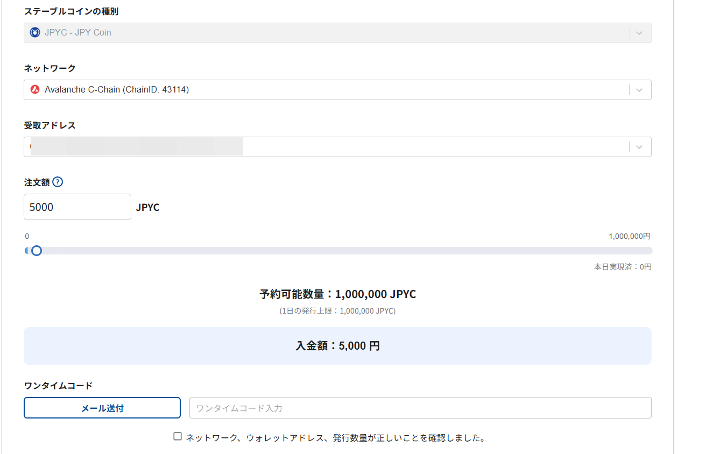
Task: Click the wallet icon in 受取アドレス field
Action: 31,147
